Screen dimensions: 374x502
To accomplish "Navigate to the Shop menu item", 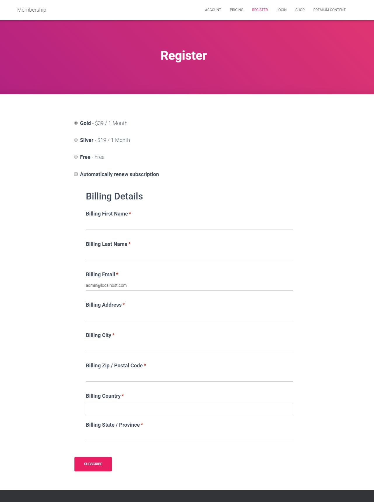I will (300, 10).
